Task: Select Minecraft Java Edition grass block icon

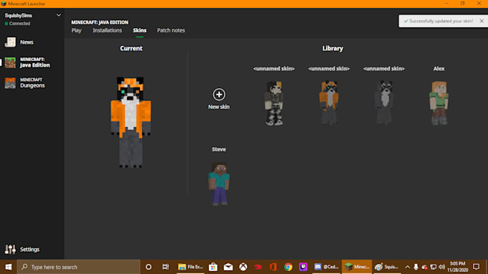Action: point(10,62)
